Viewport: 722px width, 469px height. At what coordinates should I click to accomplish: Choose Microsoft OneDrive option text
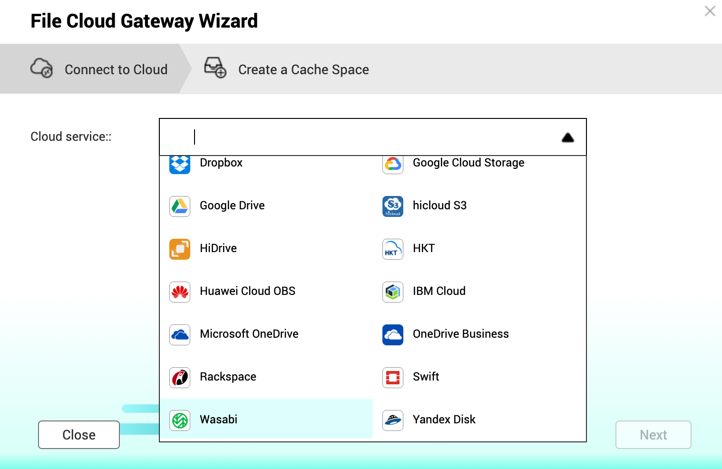(249, 334)
